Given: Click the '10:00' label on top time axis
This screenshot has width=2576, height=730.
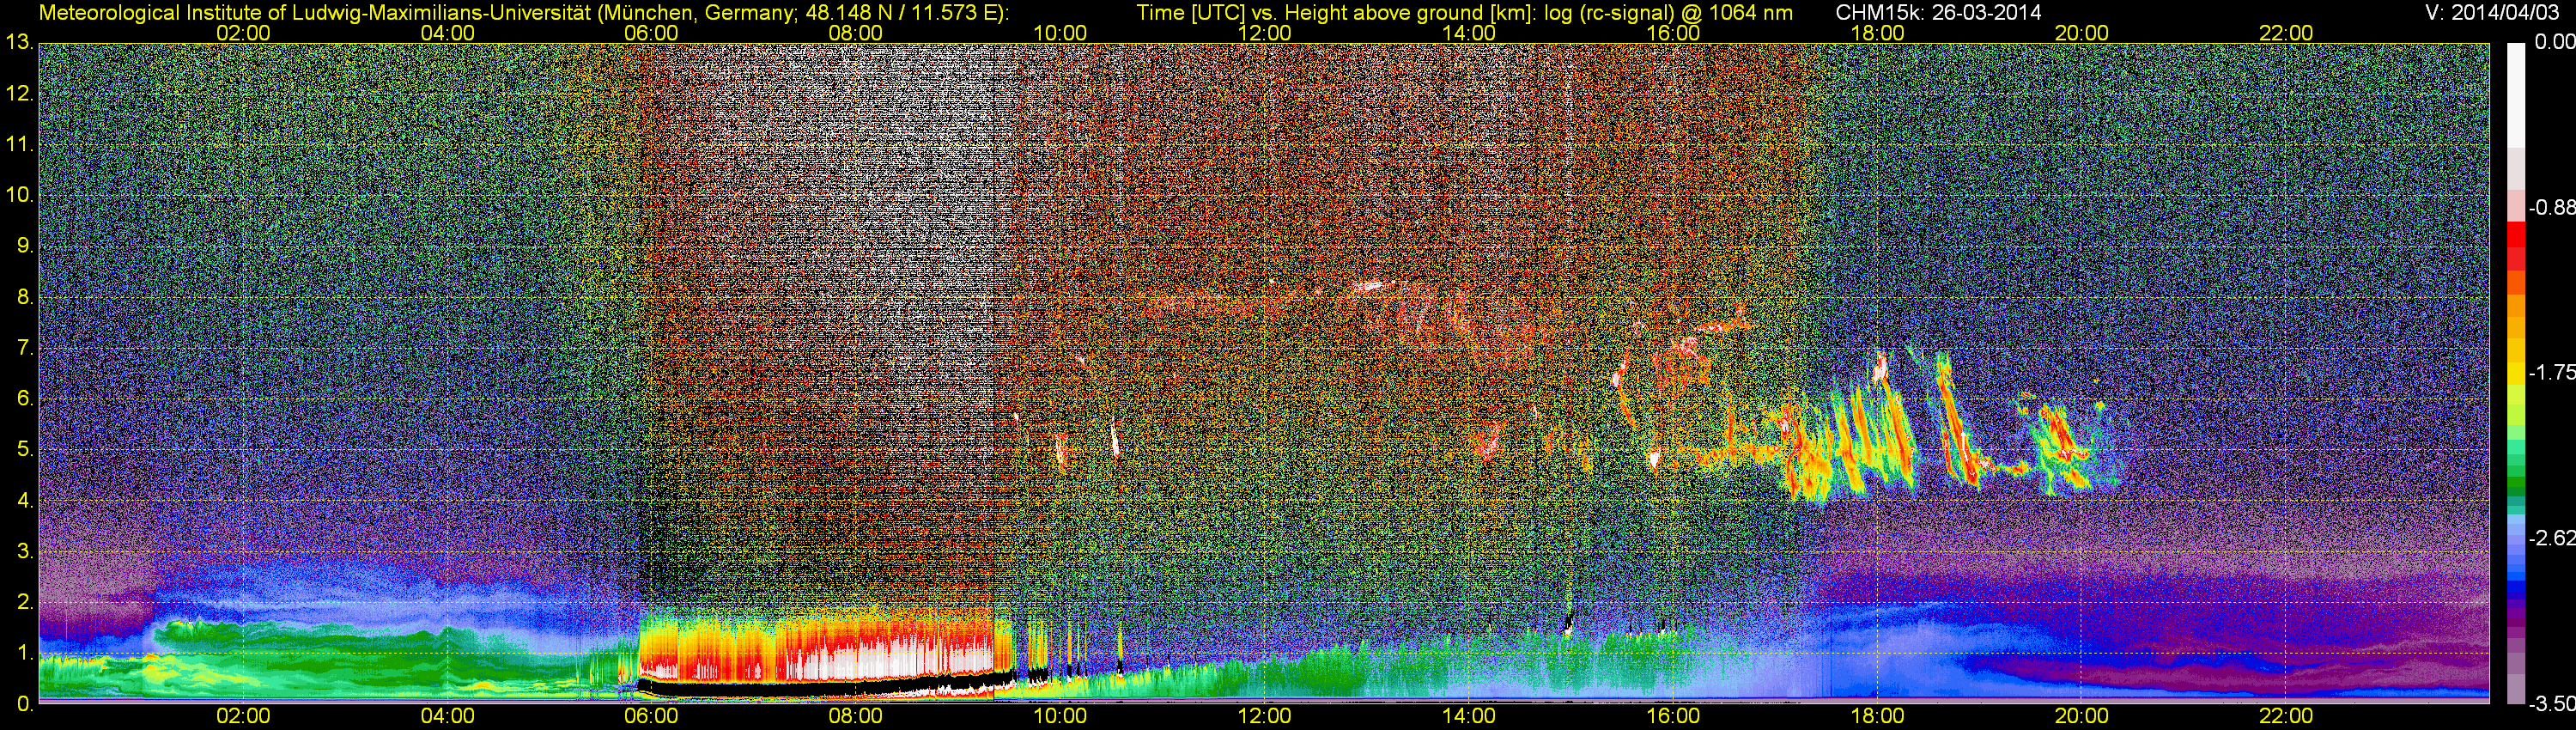Looking at the screenshot, I should [x=1060, y=33].
